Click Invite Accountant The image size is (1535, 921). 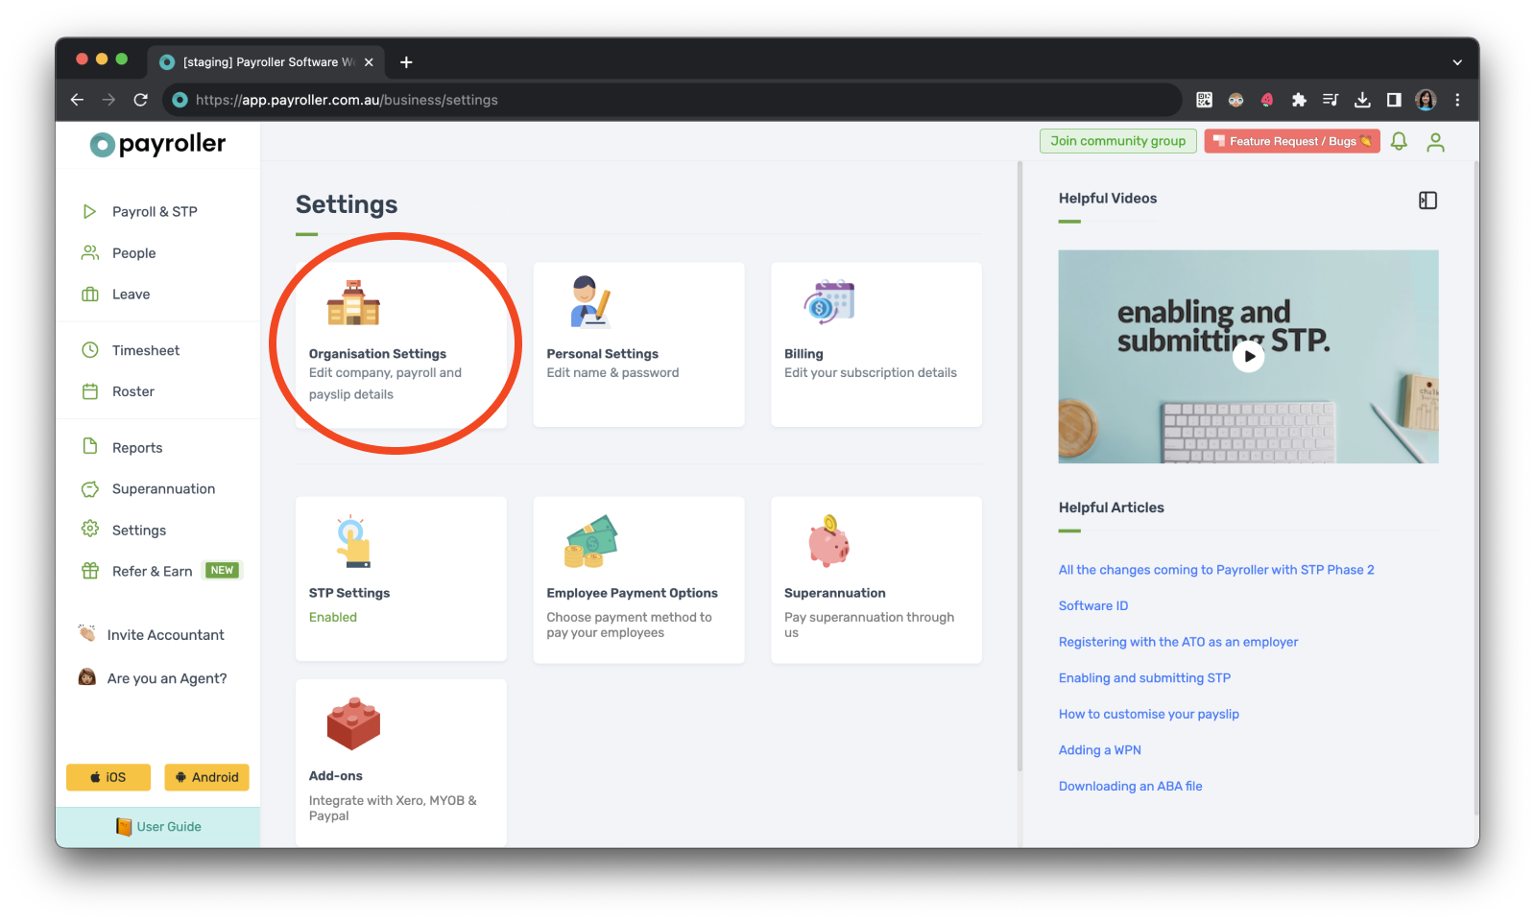[165, 635]
